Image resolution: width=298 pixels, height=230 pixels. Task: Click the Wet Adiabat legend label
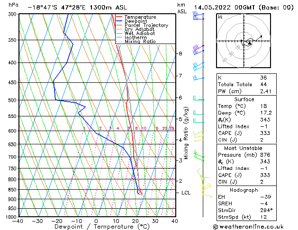(140, 34)
